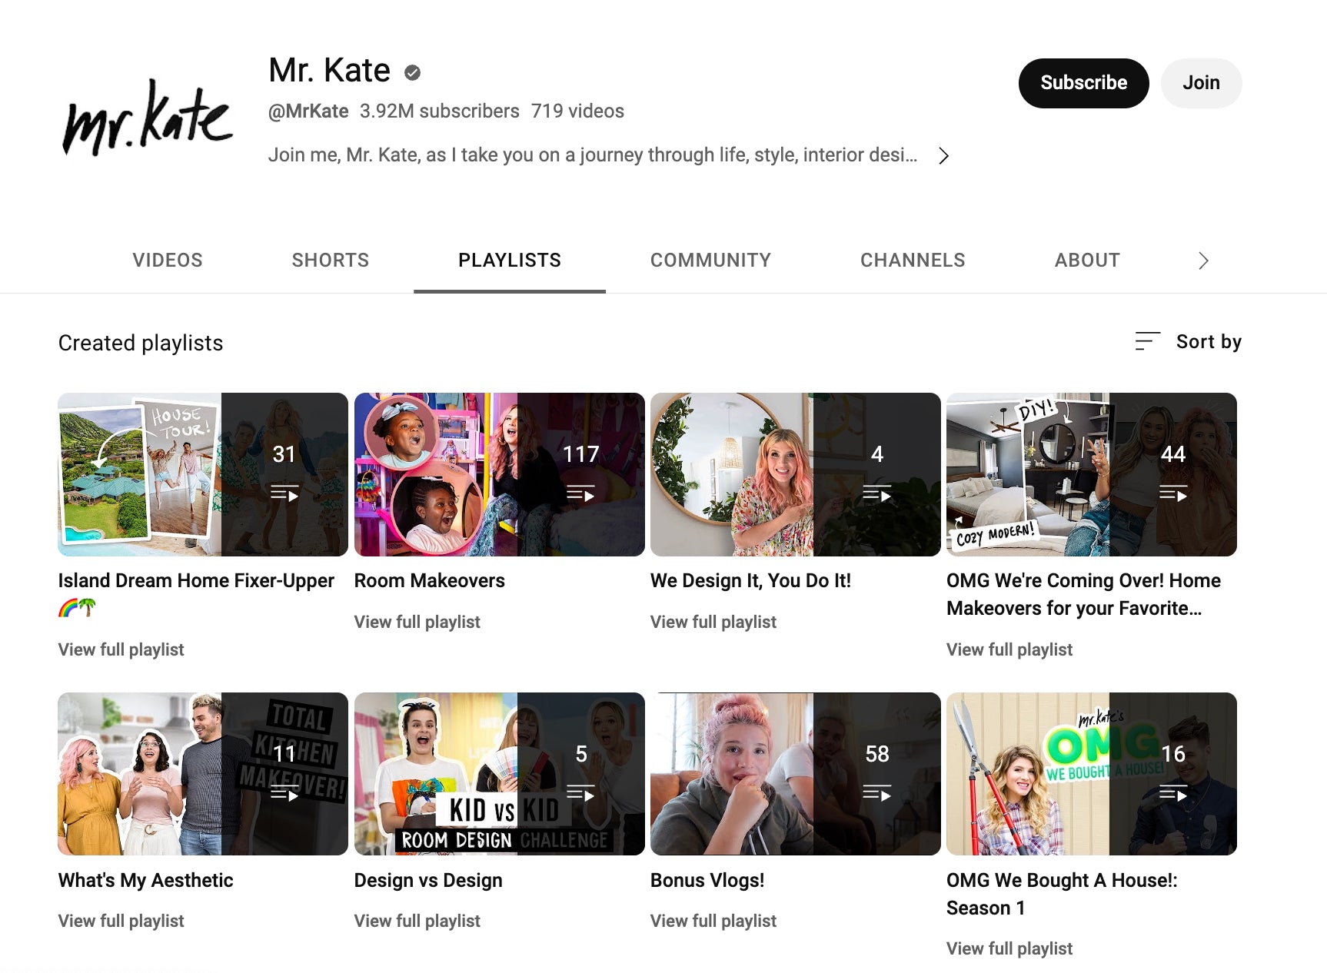
Task: Click the Mr. Kate channel avatar logo
Action: (x=148, y=117)
